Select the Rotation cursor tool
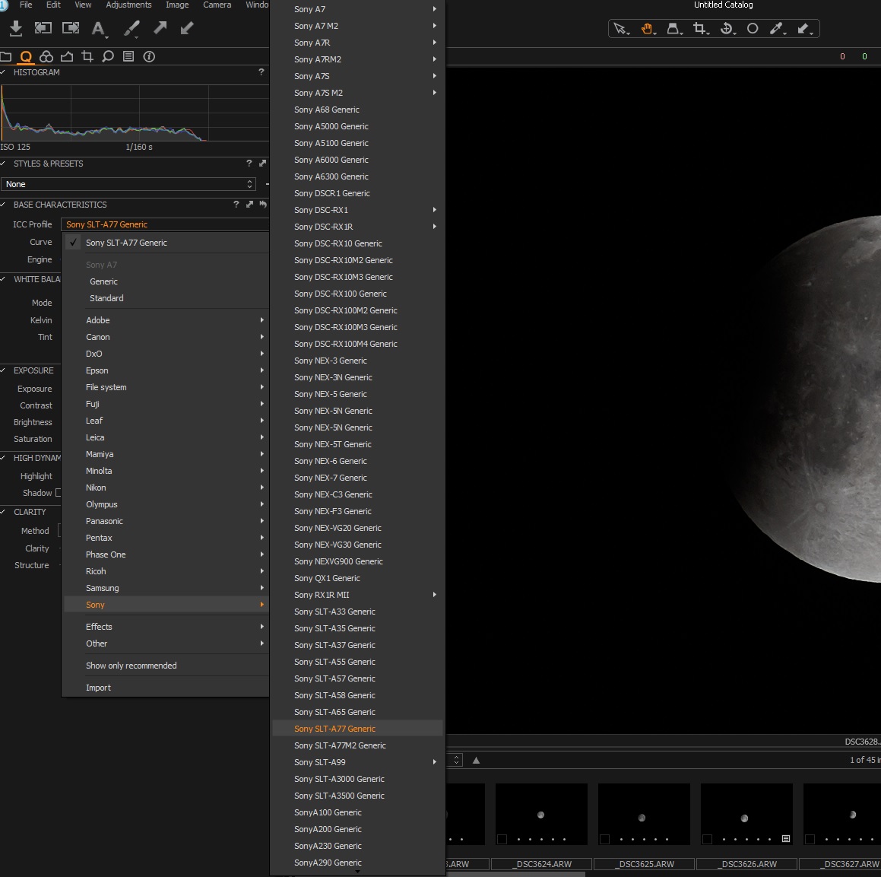The image size is (881, 877). [x=727, y=29]
